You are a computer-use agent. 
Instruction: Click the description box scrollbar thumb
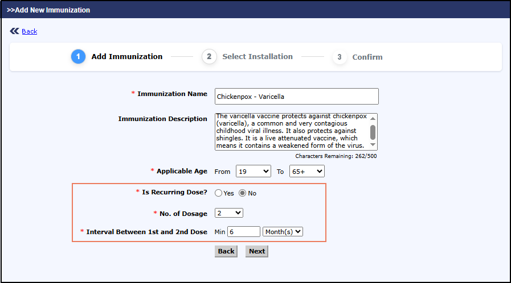click(x=373, y=131)
